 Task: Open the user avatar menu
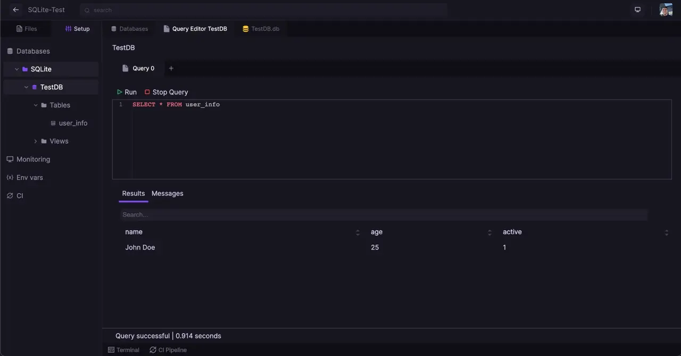666,10
